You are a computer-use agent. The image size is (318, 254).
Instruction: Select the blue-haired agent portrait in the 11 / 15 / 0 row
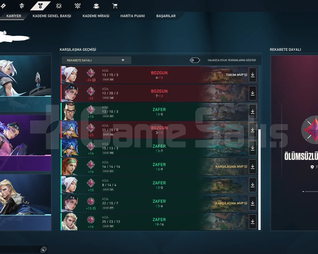pyautogui.click(x=70, y=130)
